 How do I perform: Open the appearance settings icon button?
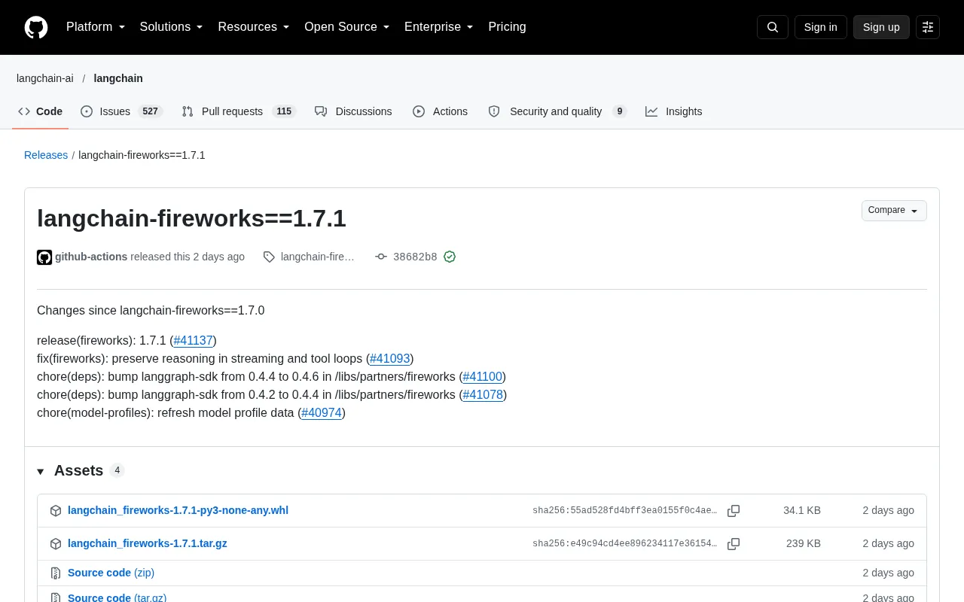pos(928,27)
